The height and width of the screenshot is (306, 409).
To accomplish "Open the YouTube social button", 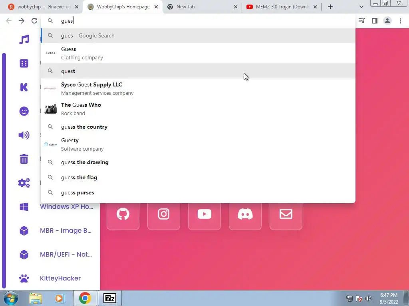I will coord(204,214).
